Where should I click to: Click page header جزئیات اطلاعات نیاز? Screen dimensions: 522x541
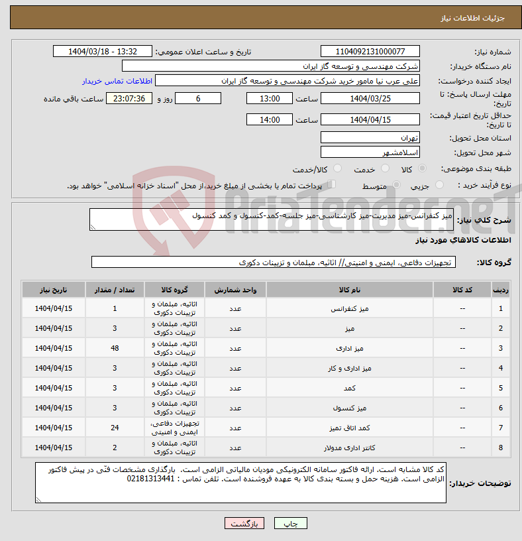click(x=472, y=18)
